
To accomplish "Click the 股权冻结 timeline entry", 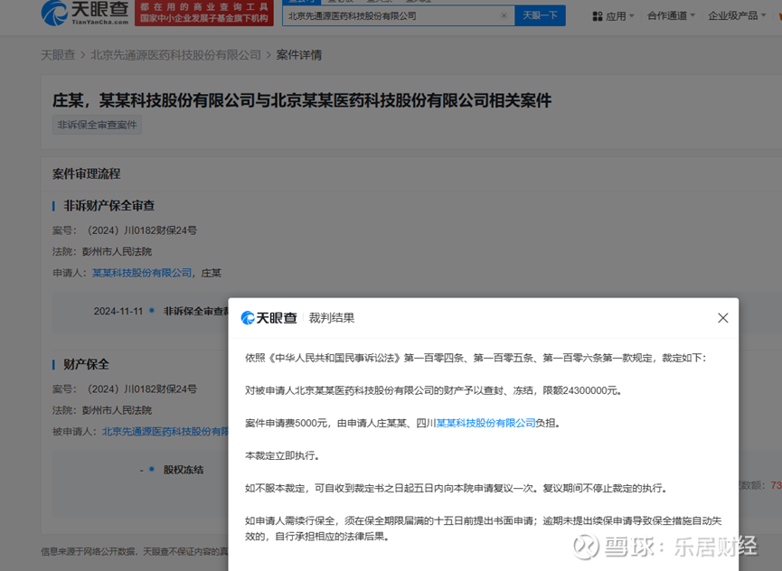I will tap(184, 470).
